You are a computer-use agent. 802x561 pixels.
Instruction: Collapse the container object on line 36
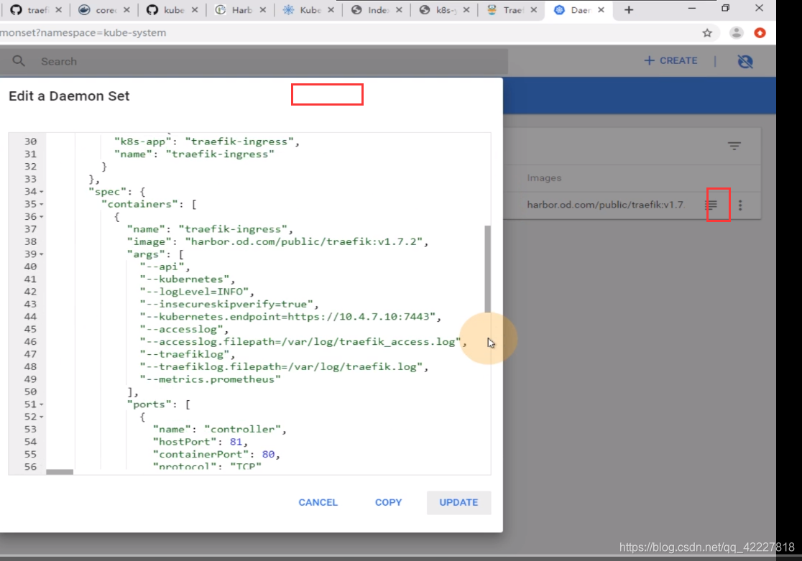click(42, 217)
